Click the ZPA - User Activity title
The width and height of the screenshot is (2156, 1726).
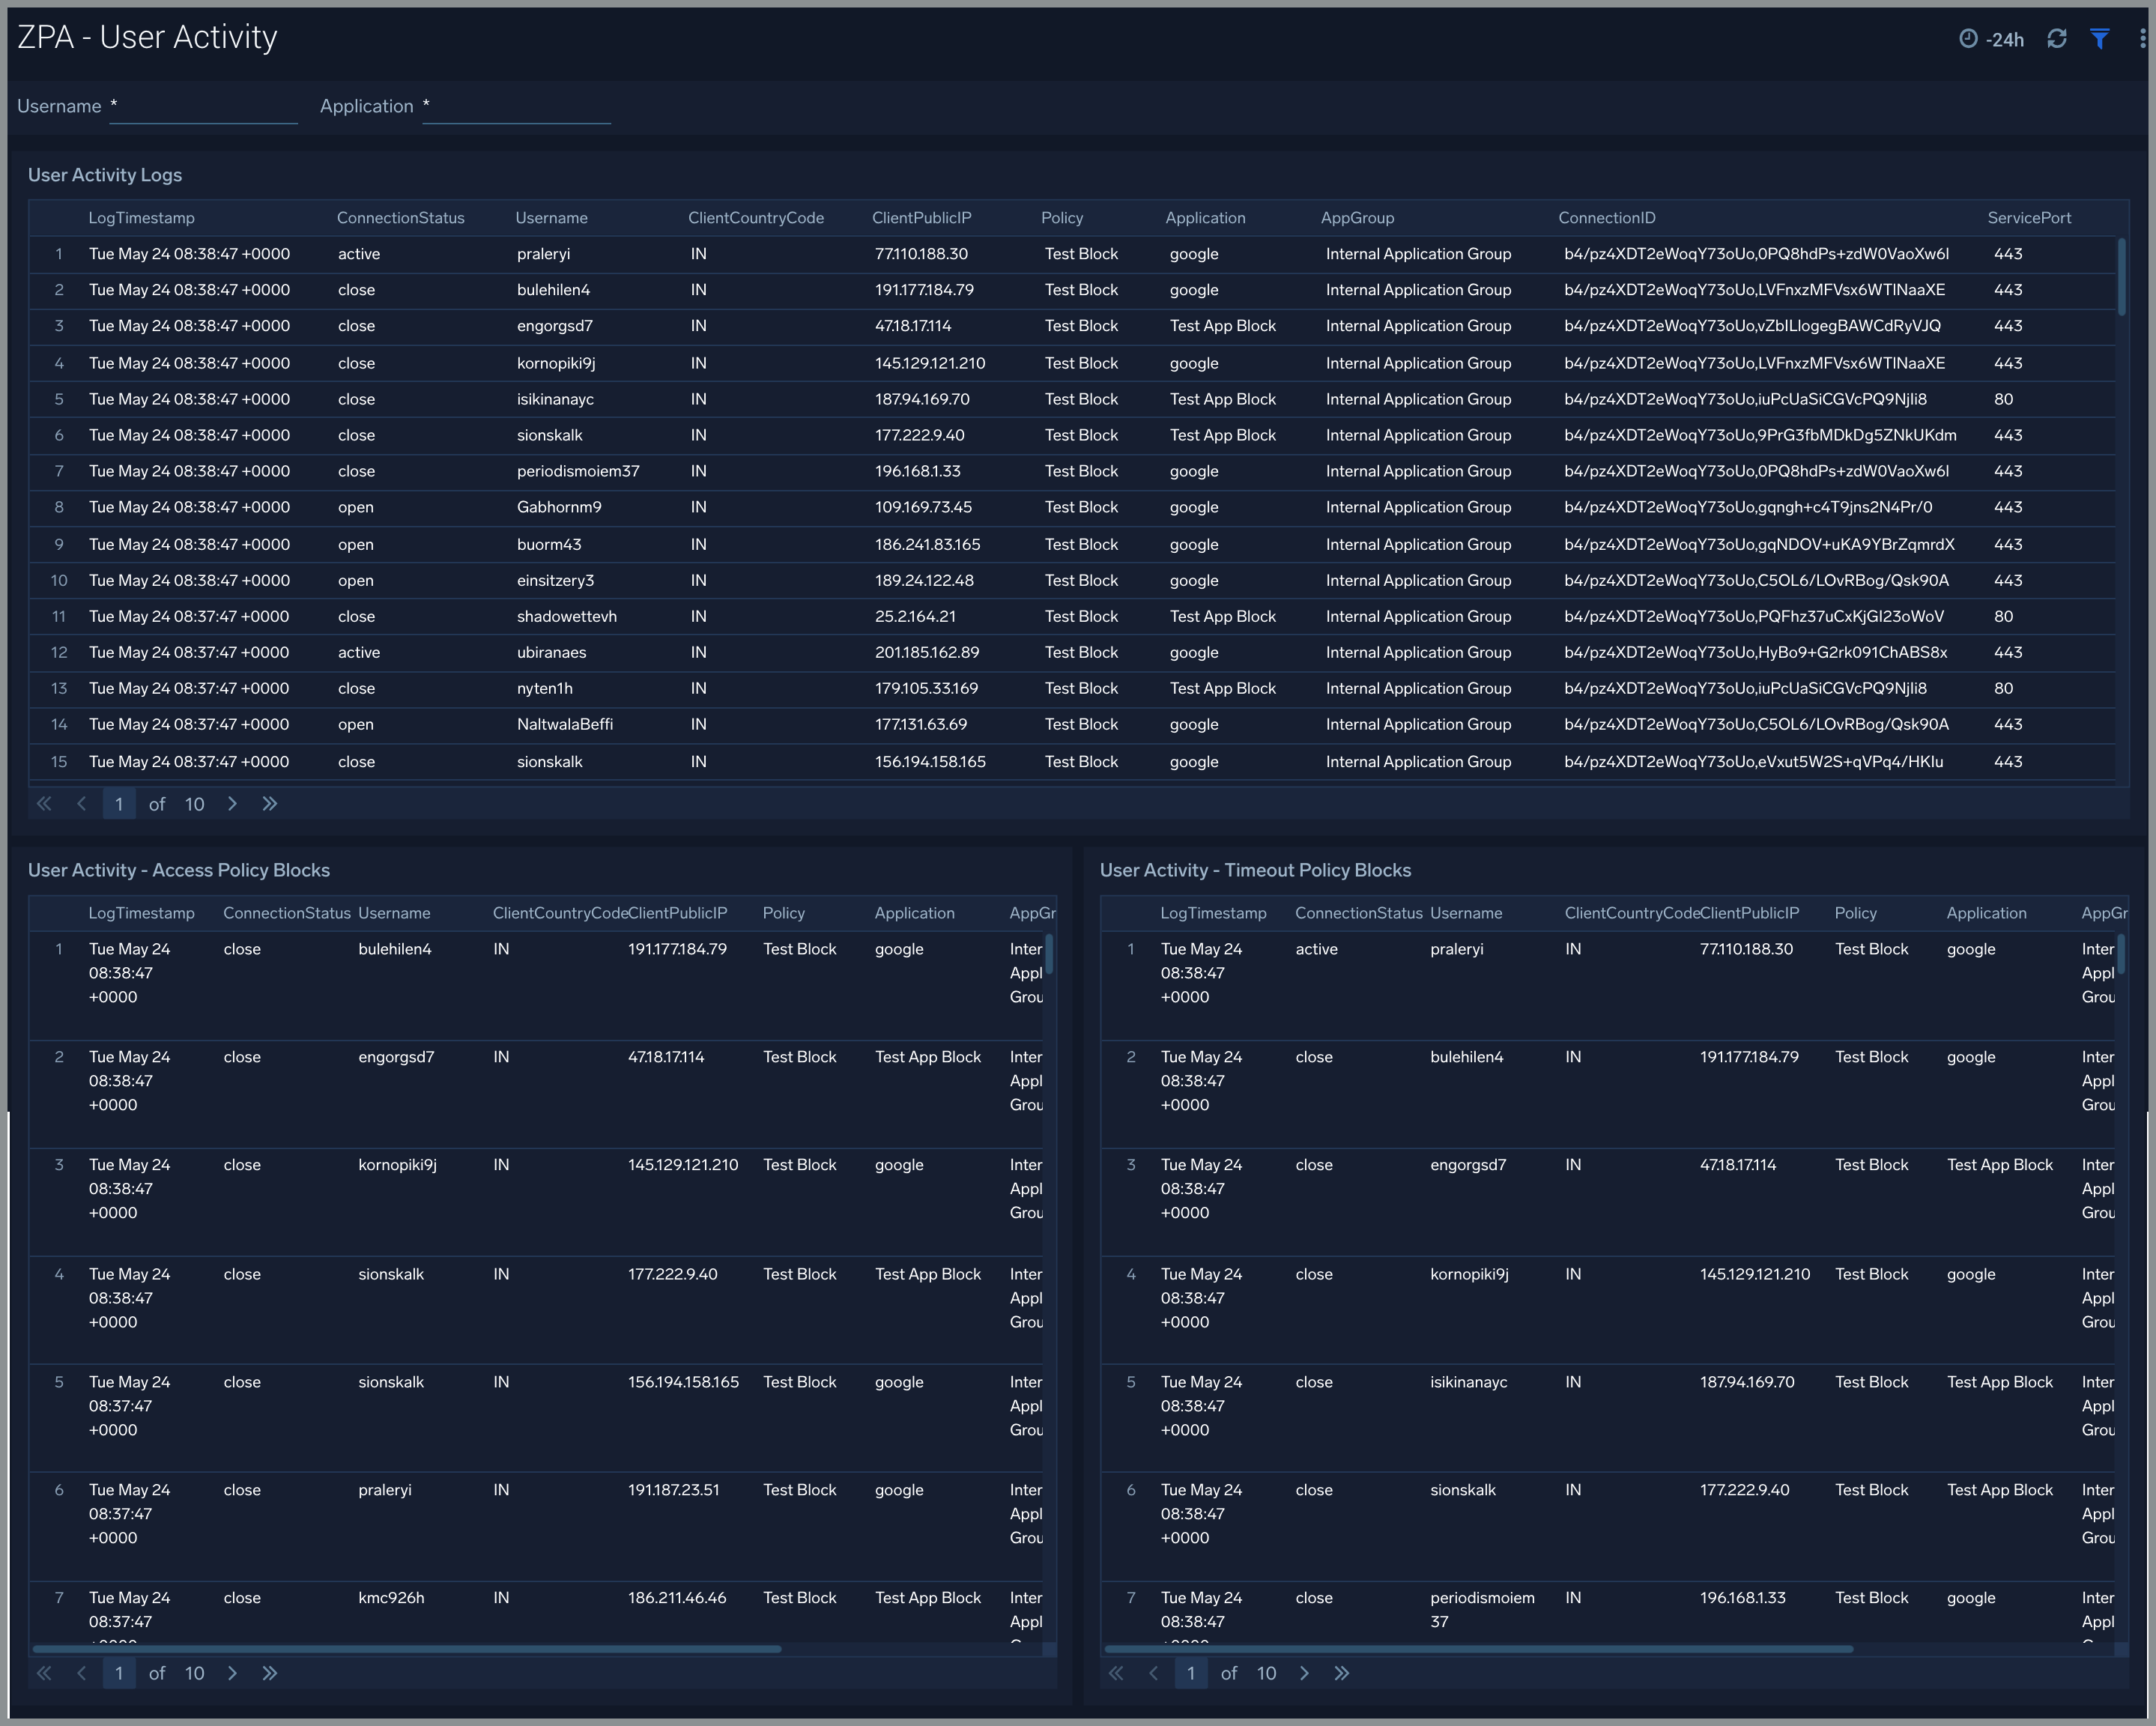146,36
